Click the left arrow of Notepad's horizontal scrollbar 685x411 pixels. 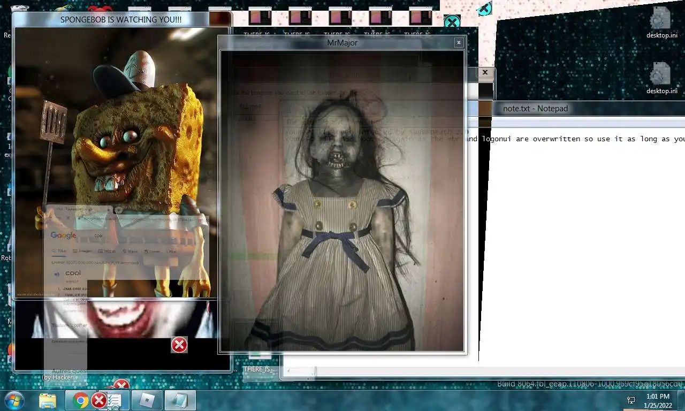point(287,371)
